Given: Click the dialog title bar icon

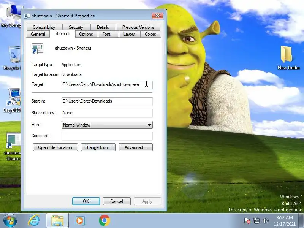Looking at the screenshot, I should click(27, 16).
